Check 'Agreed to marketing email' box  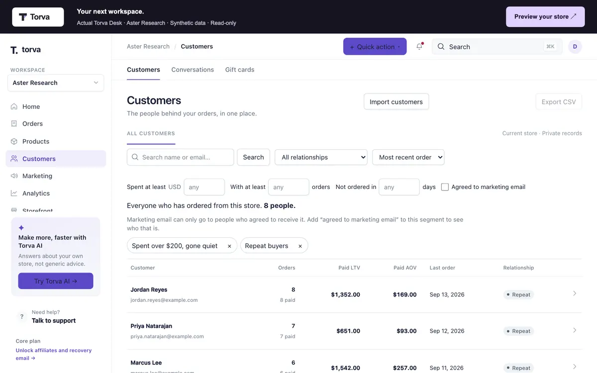click(445, 187)
